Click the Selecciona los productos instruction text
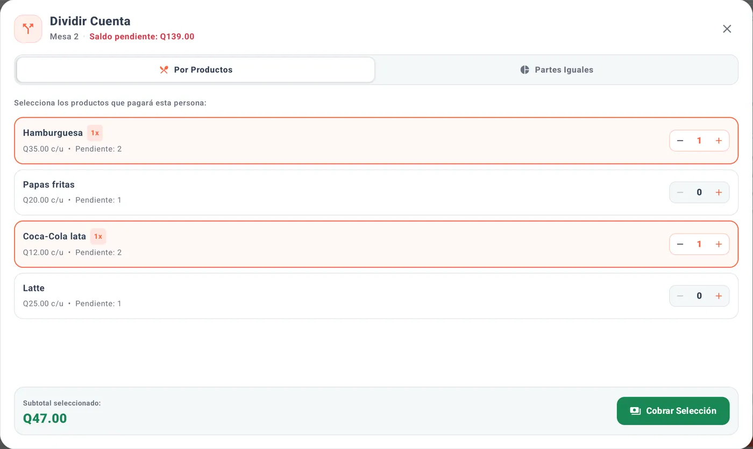The width and height of the screenshot is (753, 449). 110,103
